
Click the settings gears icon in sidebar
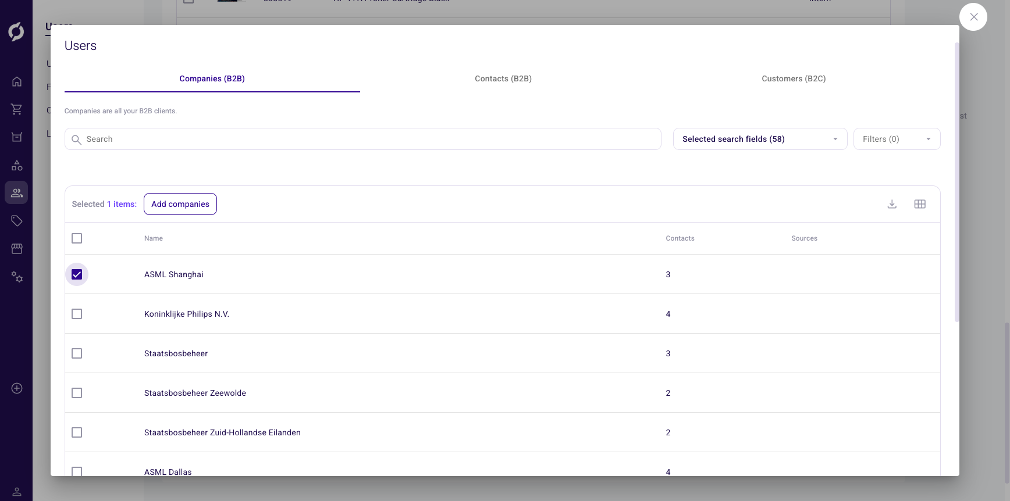[x=17, y=277]
